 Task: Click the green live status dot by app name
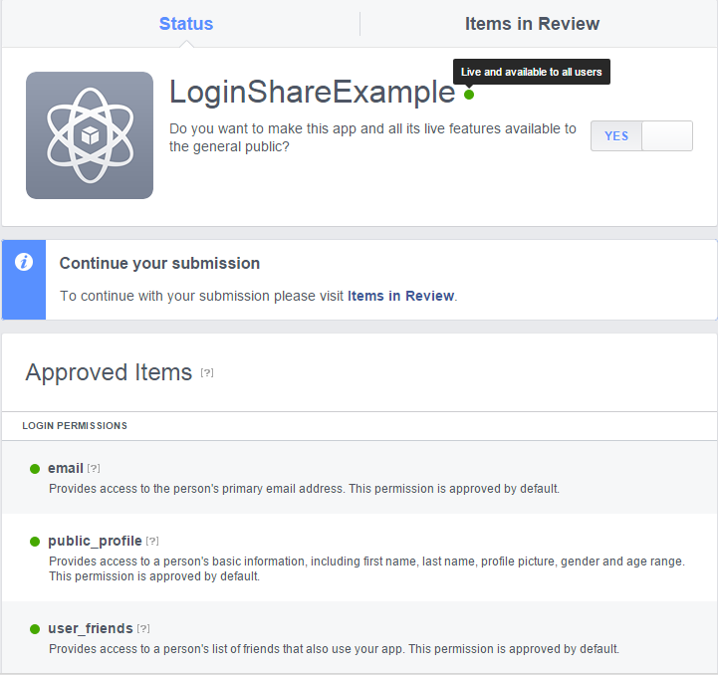[469, 95]
